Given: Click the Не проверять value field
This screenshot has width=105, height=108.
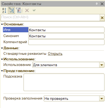Looking at the screenshot, I should (71, 98).
